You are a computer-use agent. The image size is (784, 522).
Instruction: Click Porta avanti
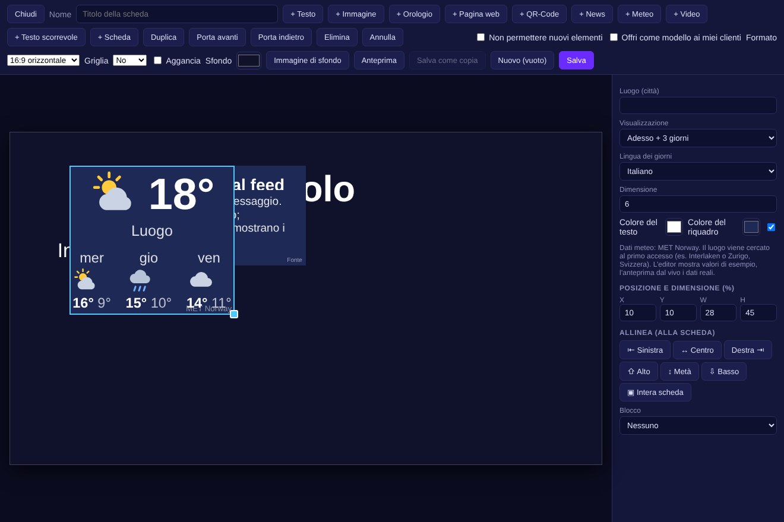[x=217, y=37]
